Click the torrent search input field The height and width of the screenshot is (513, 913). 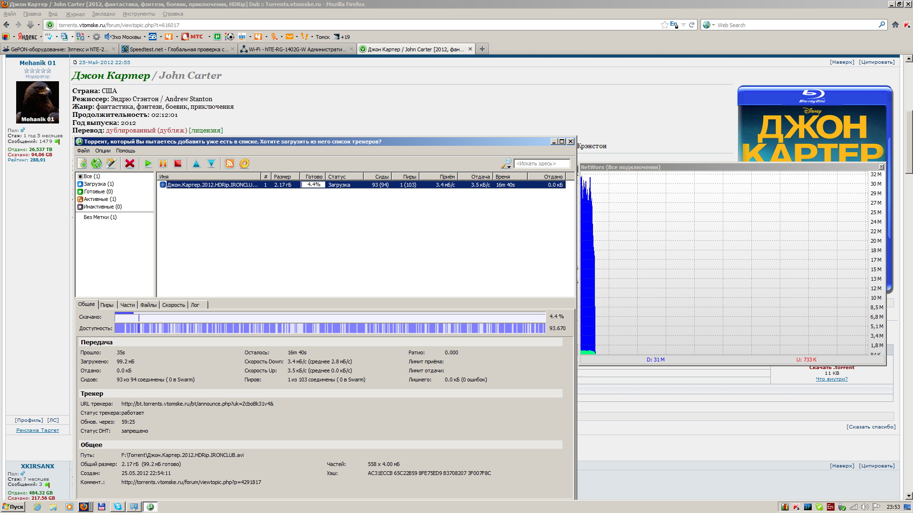pyautogui.click(x=542, y=163)
